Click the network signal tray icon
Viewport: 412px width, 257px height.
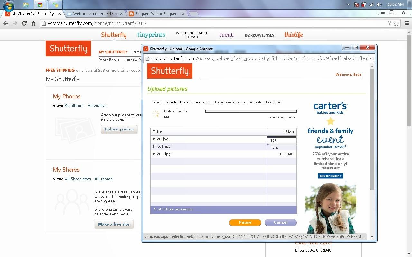coord(372,4)
